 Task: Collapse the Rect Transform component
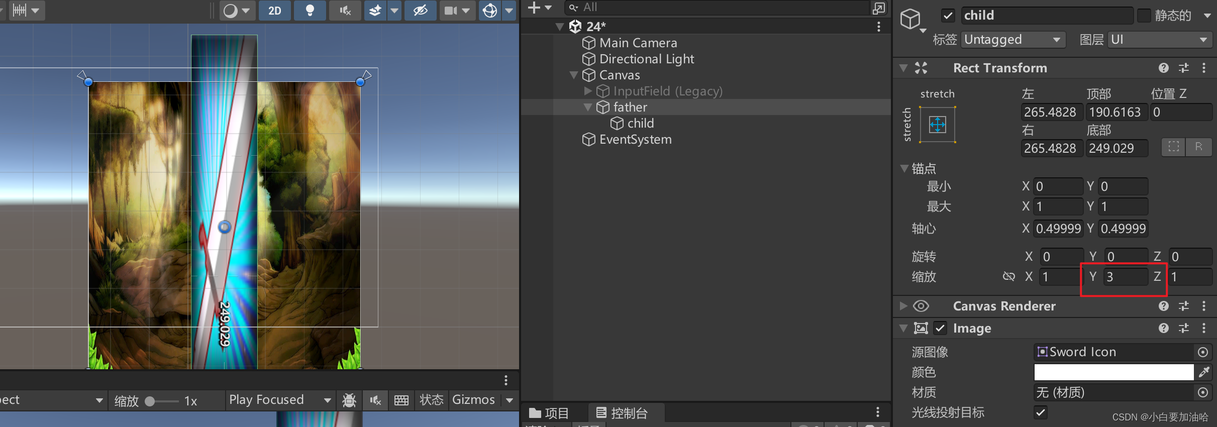(903, 68)
